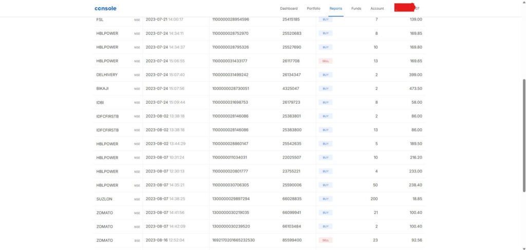Image resolution: width=526 pixels, height=250 pixels.
Task: Click quantity 200 in the SUZLON row
Action: click(374, 199)
